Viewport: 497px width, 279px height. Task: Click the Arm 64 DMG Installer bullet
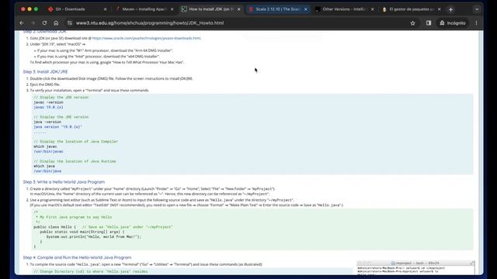pyautogui.click(x=105, y=50)
